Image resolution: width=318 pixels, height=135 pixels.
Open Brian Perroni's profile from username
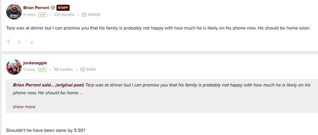pyautogui.click(x=36, y=8)
